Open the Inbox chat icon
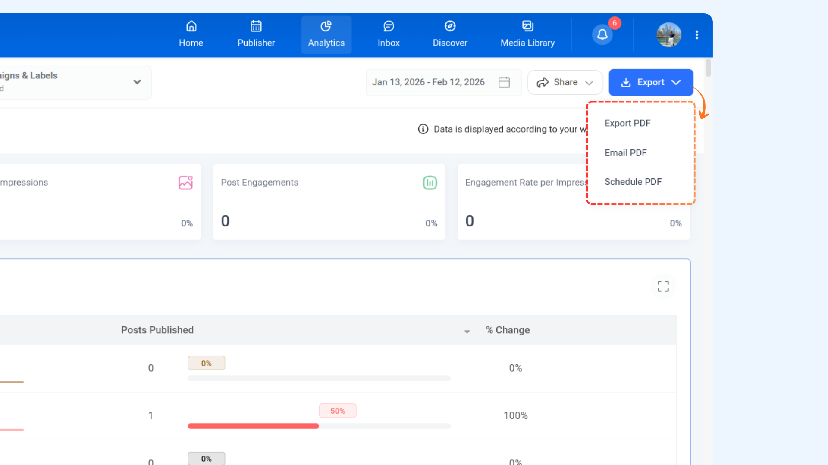The height and width of the screenshot is (465, 828). [389, 27]
